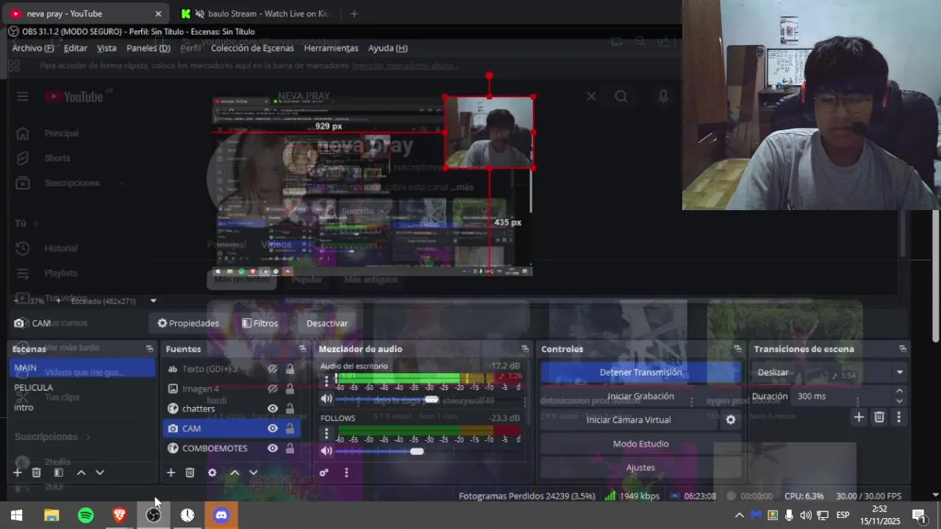Open preview scaling dropdown (Escalado 482x271)
The image size is (941, 529).
pyautogui.click(x=153, y=301)
